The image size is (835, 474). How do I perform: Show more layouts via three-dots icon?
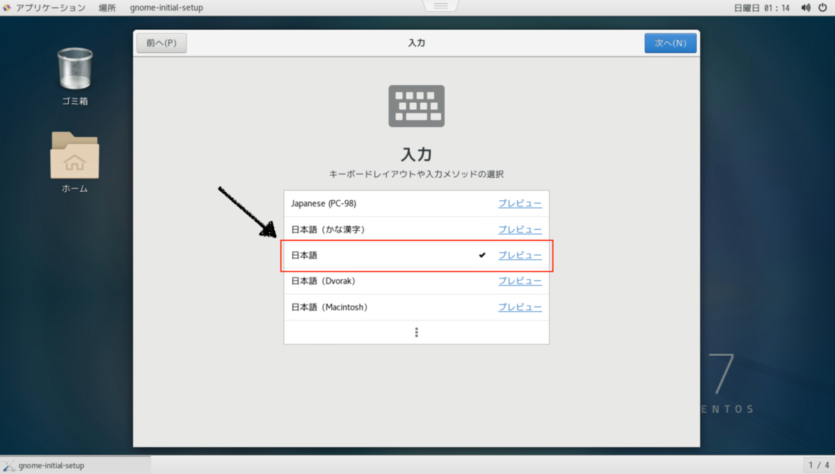pos(416,332)
